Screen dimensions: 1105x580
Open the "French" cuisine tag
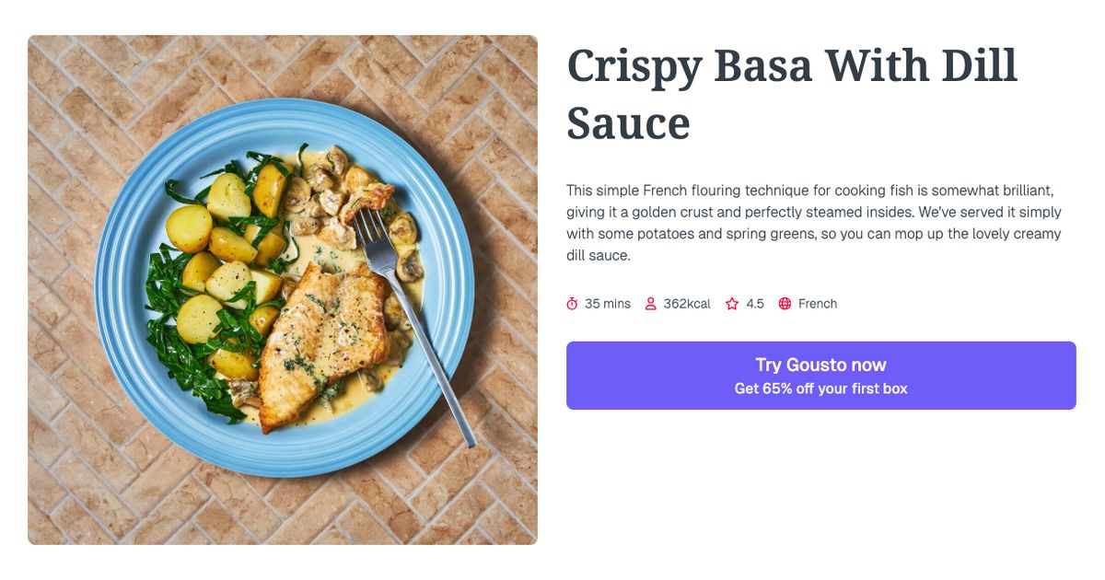point(820,303)
